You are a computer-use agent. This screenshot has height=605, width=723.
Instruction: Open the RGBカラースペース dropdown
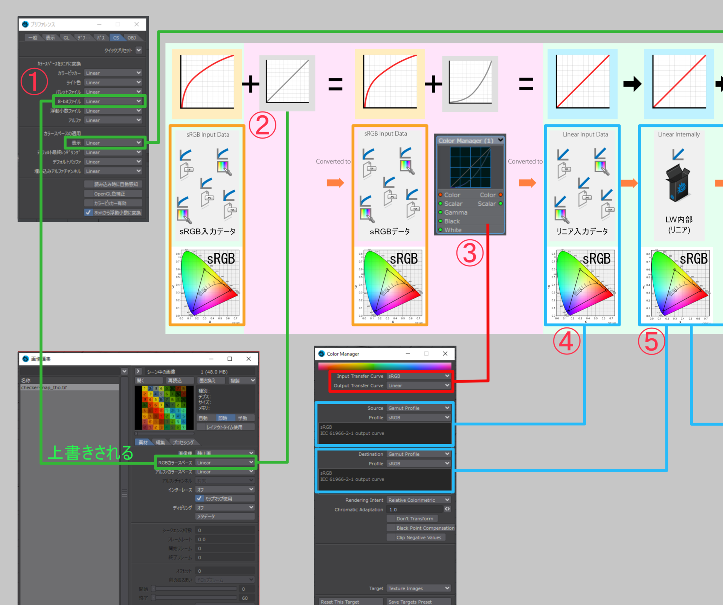225,462
